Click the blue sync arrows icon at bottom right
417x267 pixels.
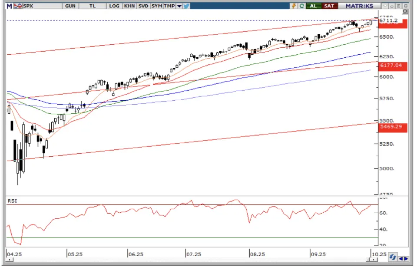(x=392, y=257)
